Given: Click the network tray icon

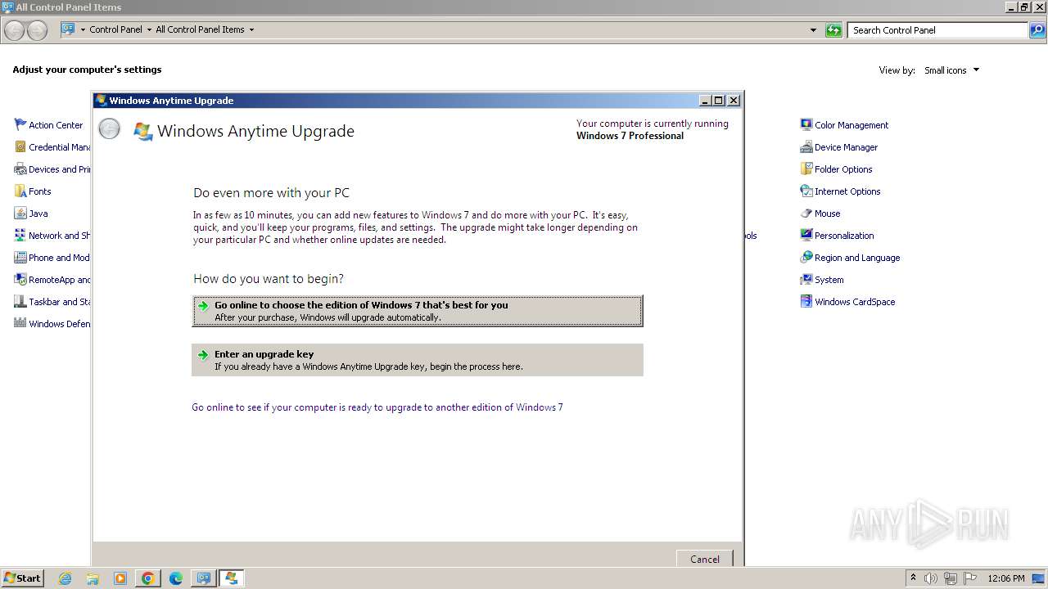Looking at the screenshot, I should point(951,578).
